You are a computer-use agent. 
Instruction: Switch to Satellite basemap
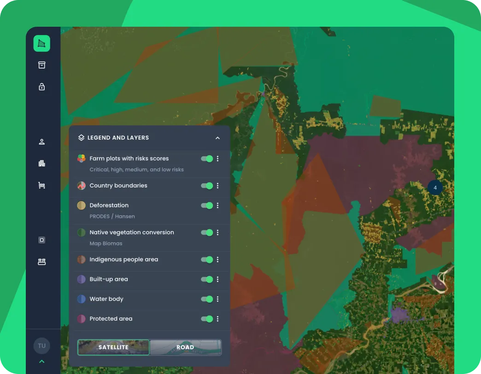click(x=113, y=347)
